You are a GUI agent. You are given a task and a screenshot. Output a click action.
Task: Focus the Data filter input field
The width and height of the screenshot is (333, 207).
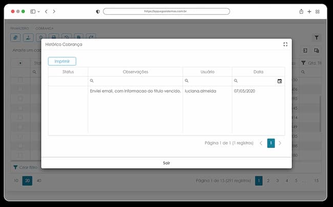(x=257, y=81)
